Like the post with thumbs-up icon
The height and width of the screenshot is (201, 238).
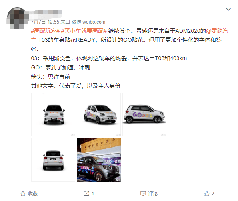coord(206,193)
